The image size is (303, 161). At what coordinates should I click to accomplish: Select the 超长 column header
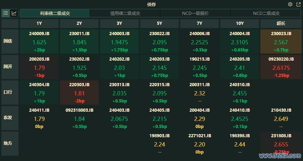[281, 23]
